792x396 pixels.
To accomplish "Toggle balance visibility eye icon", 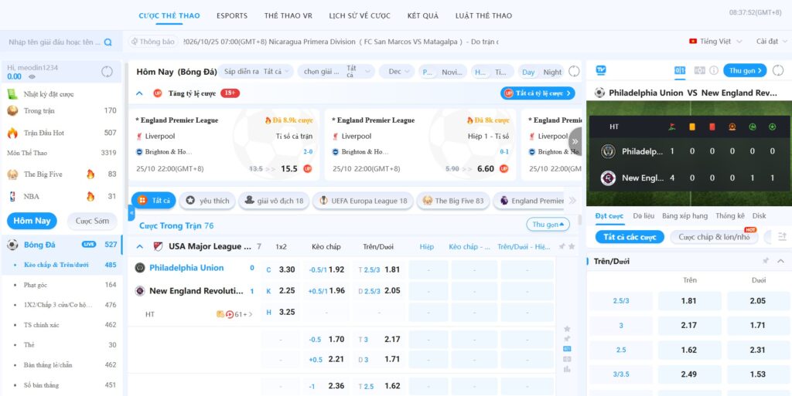I will coord(32,77).
